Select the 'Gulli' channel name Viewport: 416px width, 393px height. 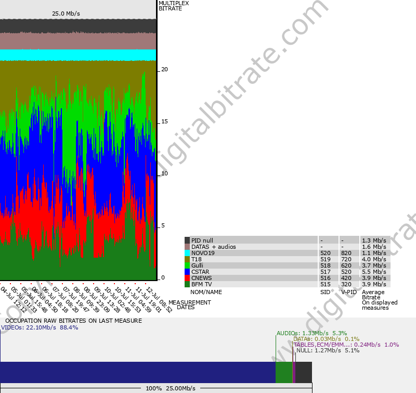point(197,265)
